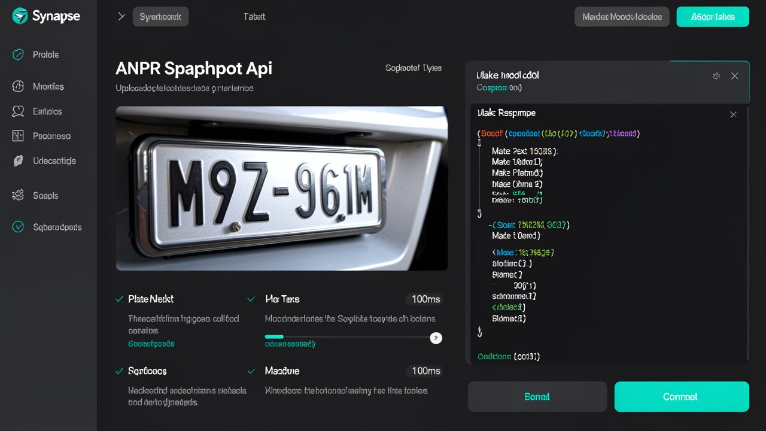
Task: Open Sqberadpads checkmark icon in sidebar
Action: click(18, 227)
